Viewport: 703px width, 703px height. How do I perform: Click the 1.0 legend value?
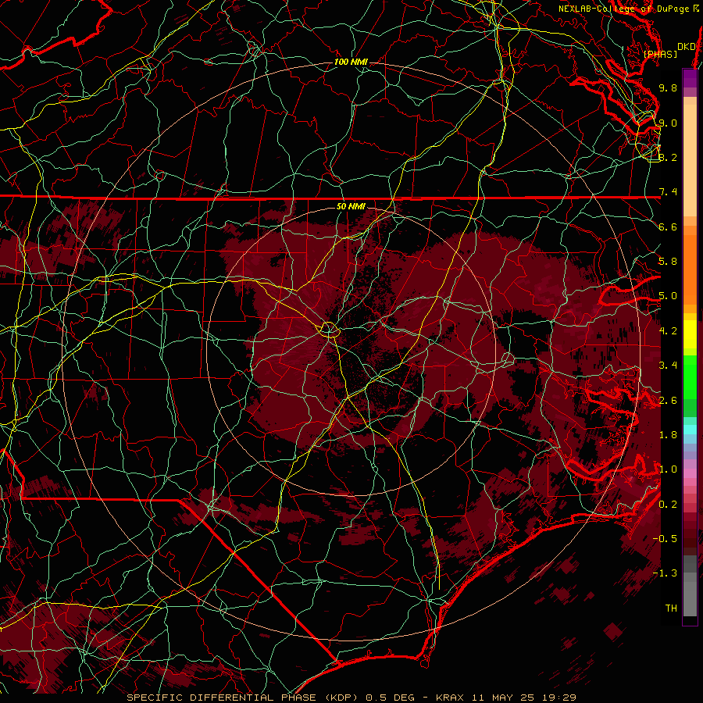pos(668,469)
